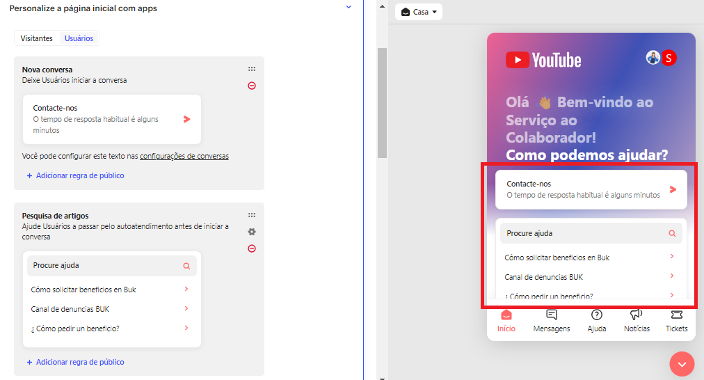704x380 pixels.
Task: Remove the Pesquisa de artigos app block
Action: click(x=252, y=248)
